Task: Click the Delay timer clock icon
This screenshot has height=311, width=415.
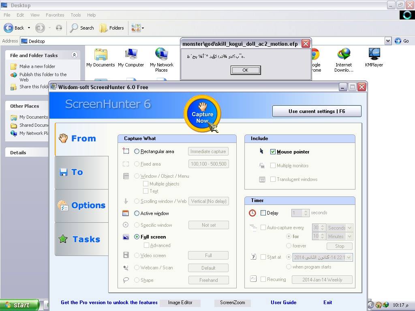Action: [252, 213]
